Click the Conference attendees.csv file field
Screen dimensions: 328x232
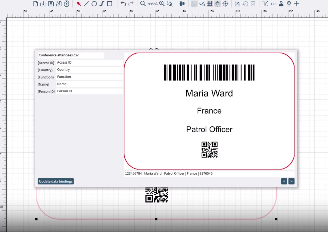tap(71, 55)
